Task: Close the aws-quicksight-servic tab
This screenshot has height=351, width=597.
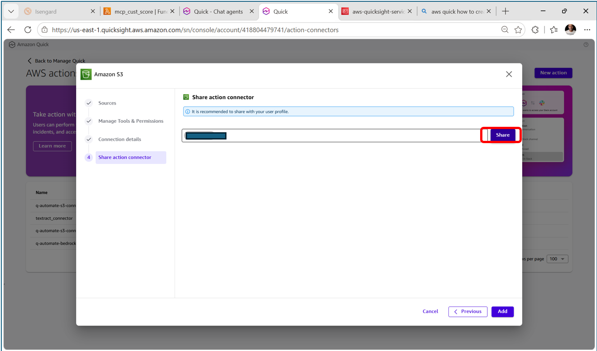Action: pyautogui.click(x=410, y=12)
